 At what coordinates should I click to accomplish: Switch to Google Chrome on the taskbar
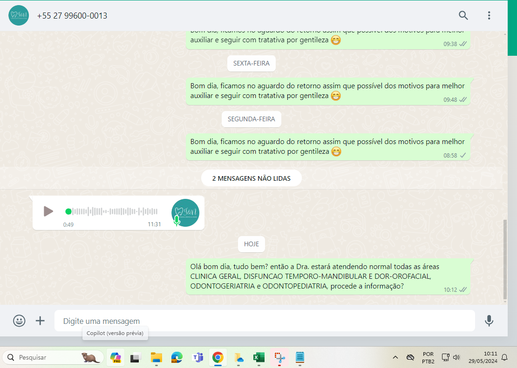[x=218, y=357]
